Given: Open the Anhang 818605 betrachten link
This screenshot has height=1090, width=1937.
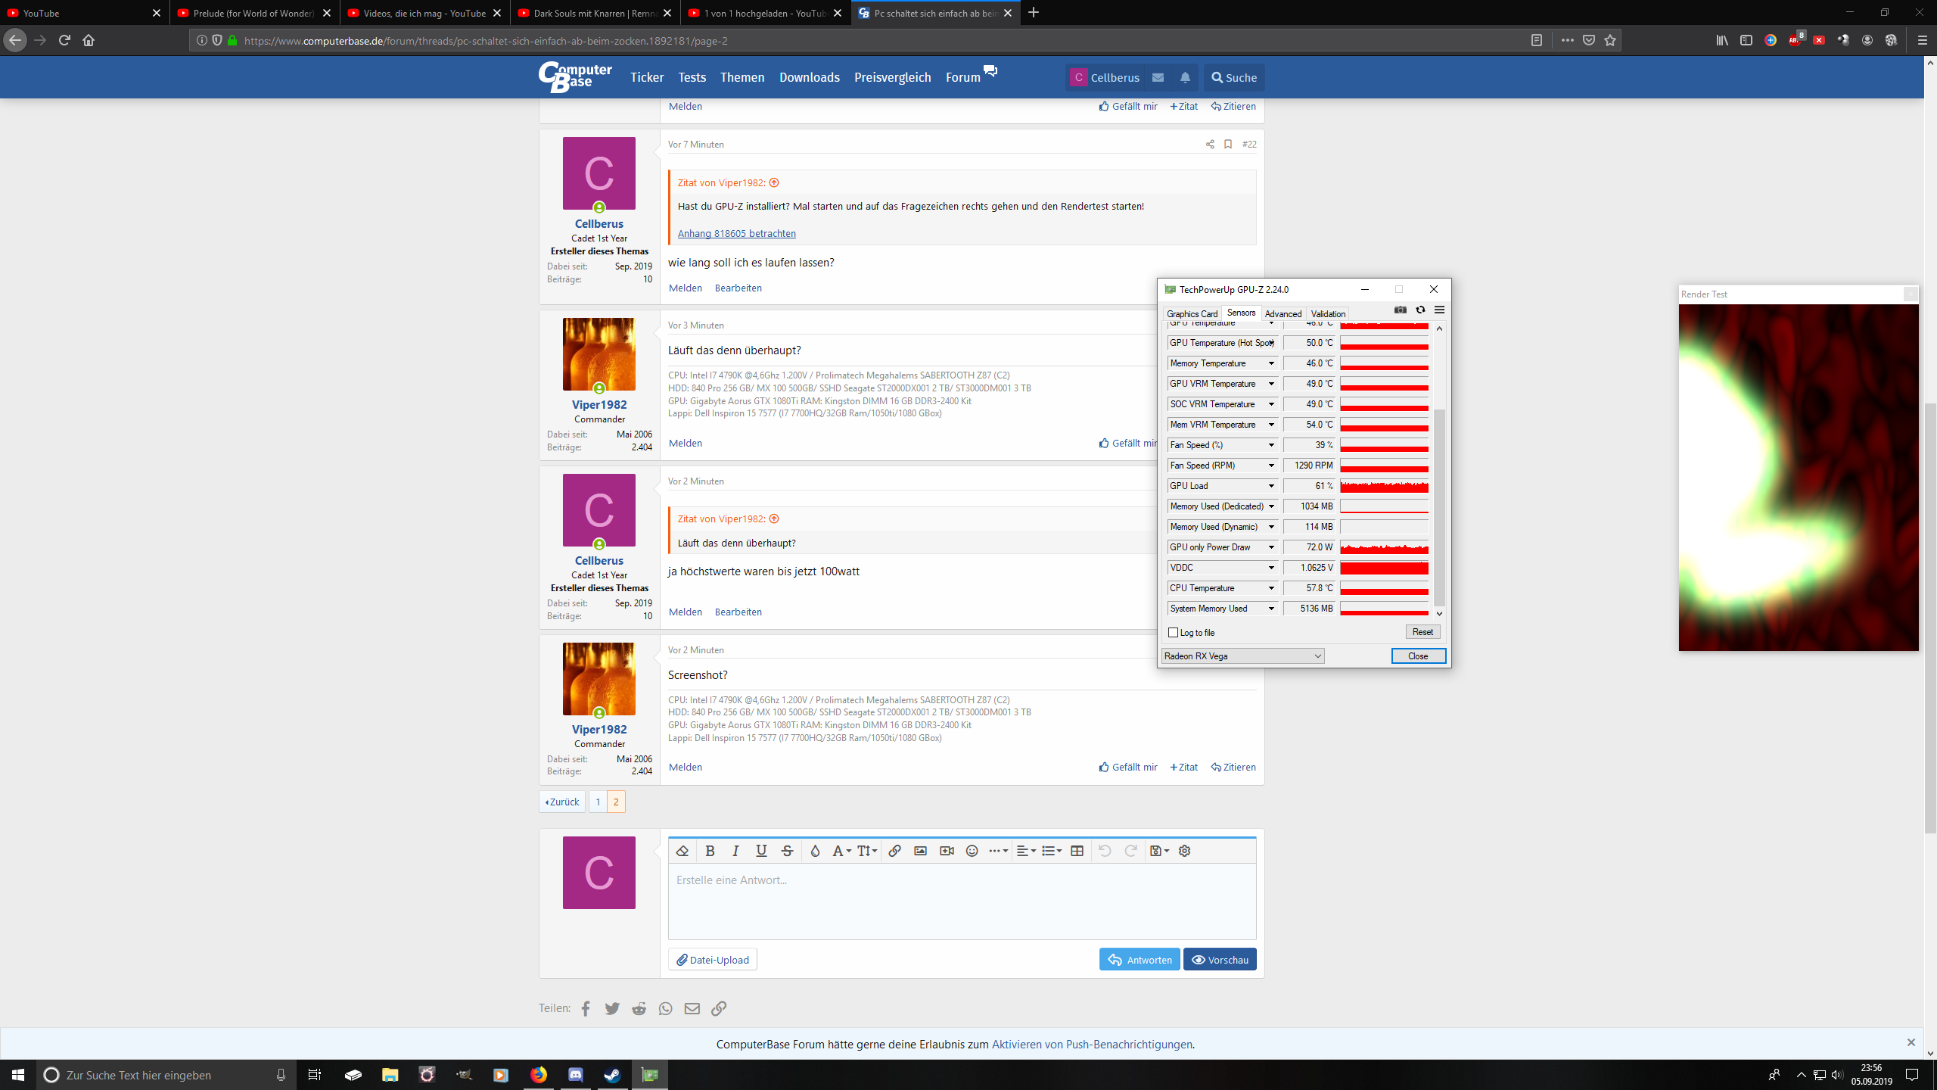Looking at the screenshot, I should 736,233.
